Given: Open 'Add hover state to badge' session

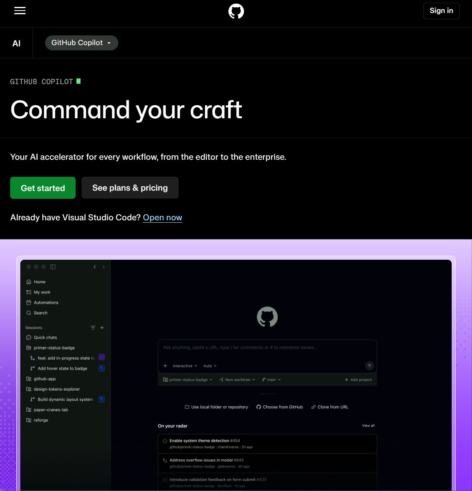Looking at the screenshot, I should (x=62, y=369).
